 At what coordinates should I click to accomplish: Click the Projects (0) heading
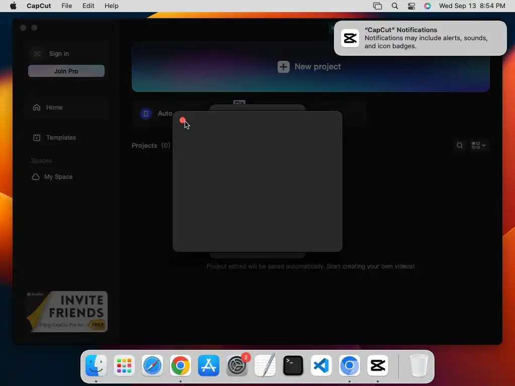point(151,145)
